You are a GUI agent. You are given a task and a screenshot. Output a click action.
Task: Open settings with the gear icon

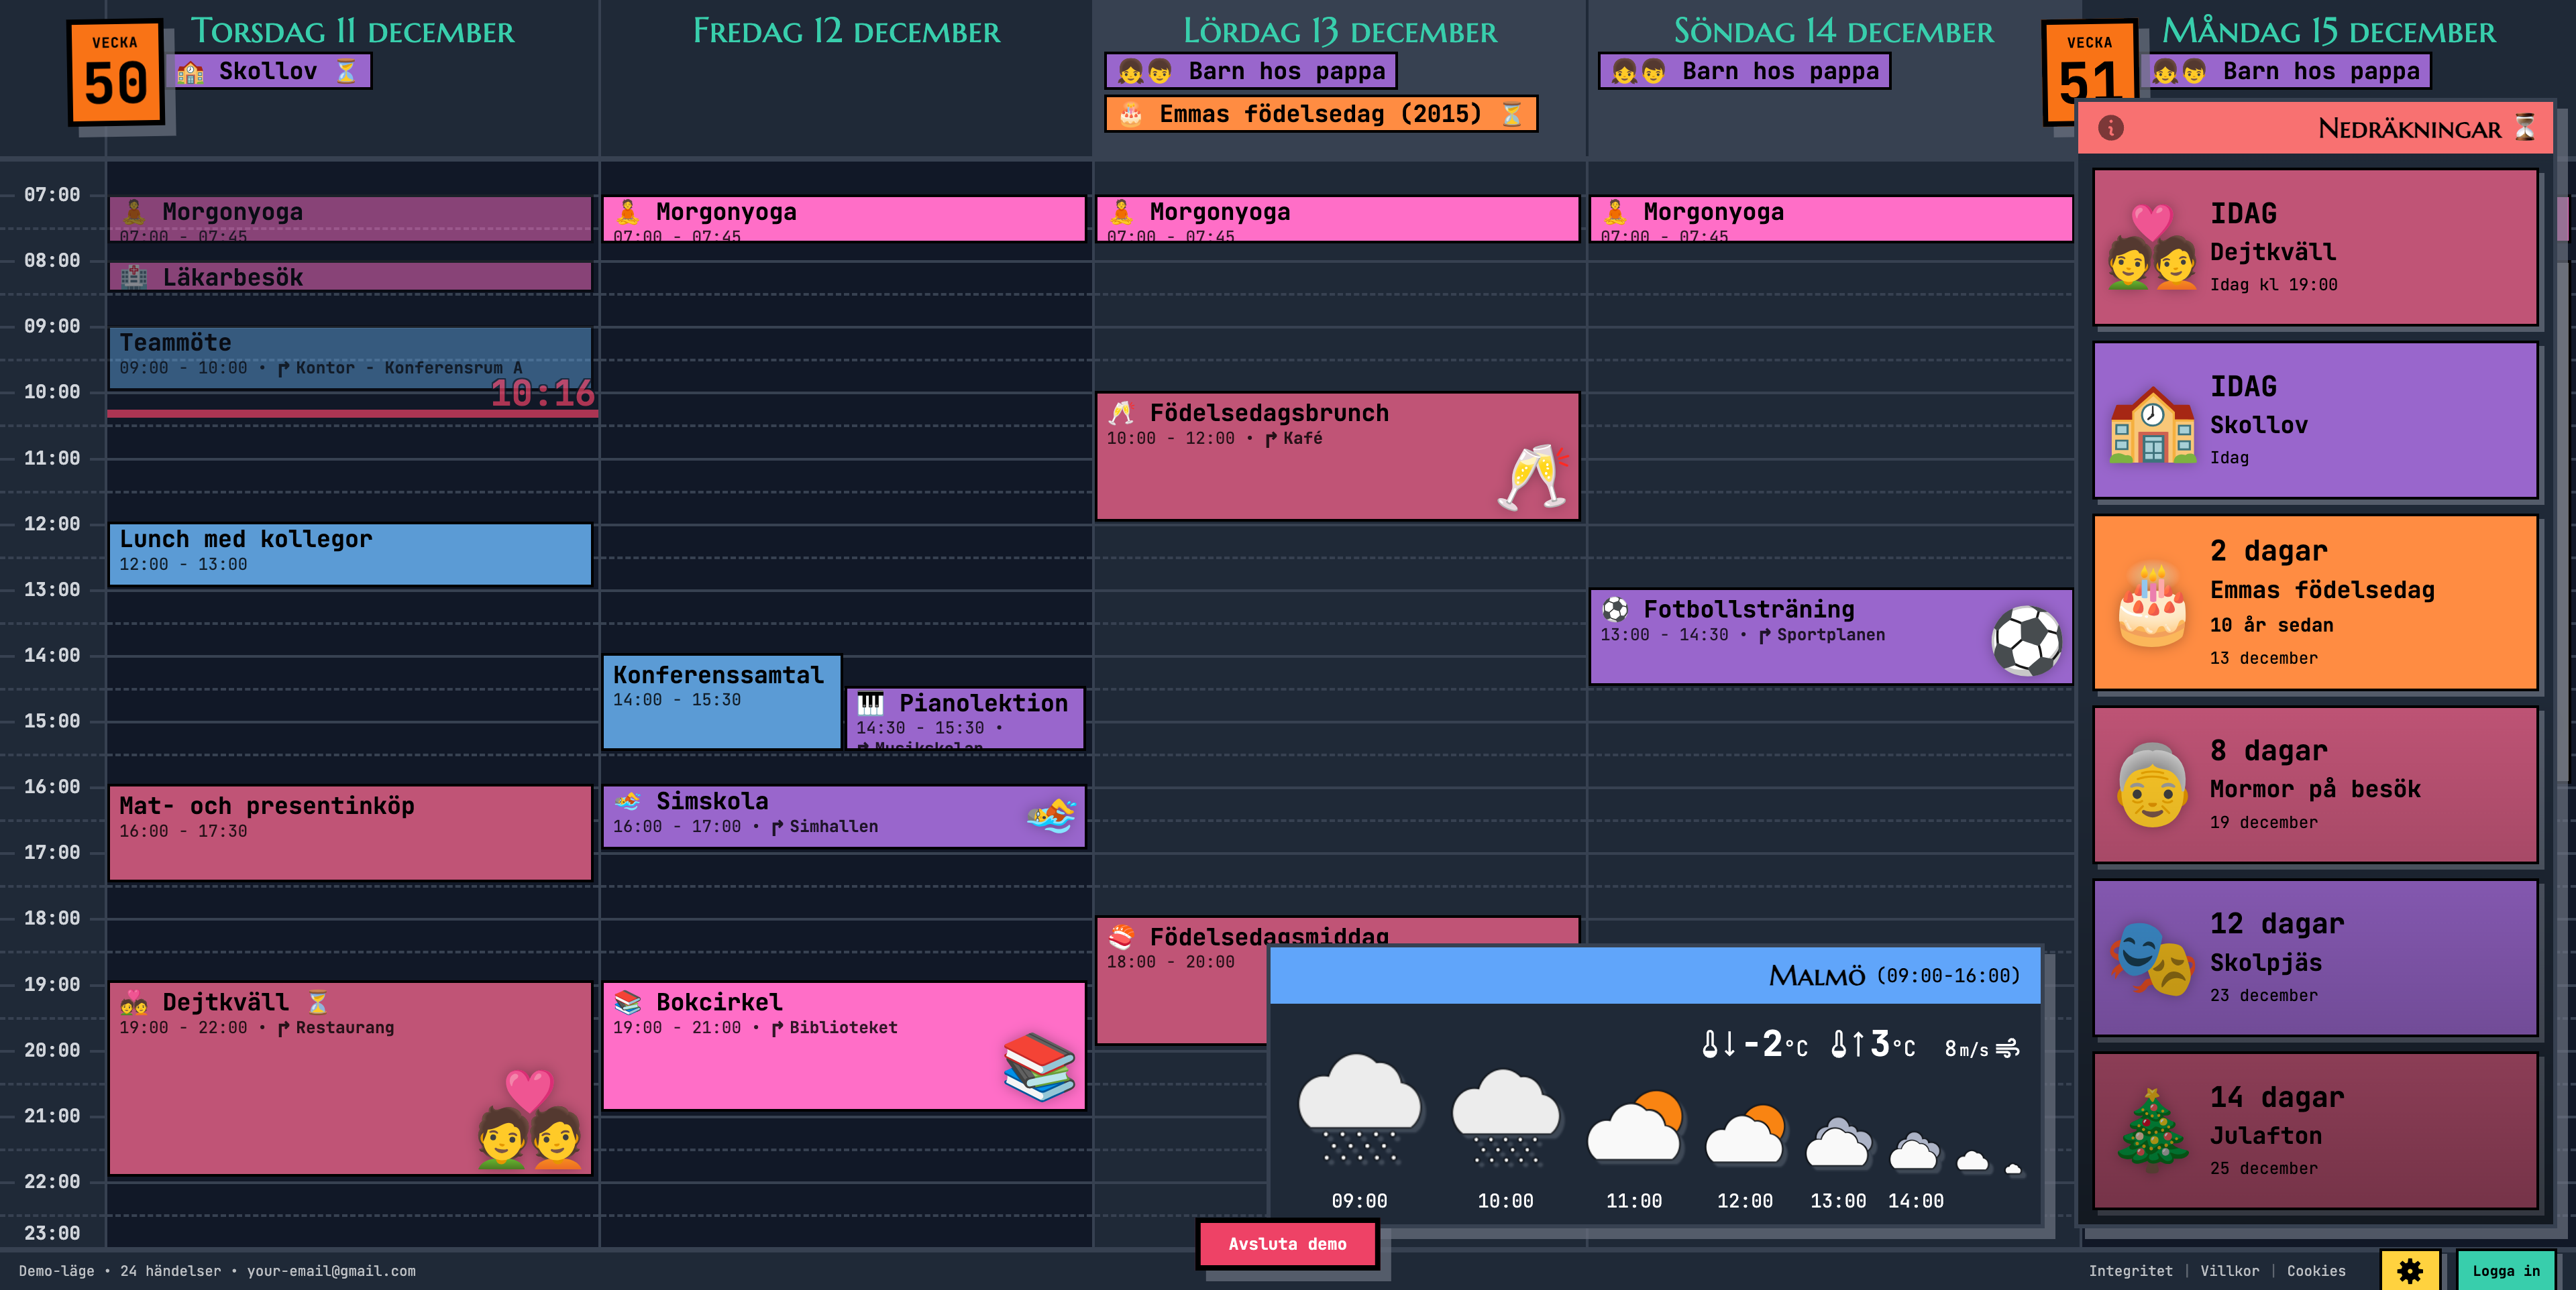[x=2410, y=1270]
